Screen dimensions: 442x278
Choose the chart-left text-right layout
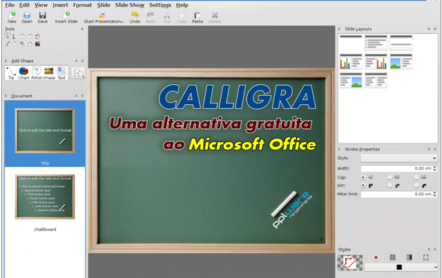coord(351,61)
